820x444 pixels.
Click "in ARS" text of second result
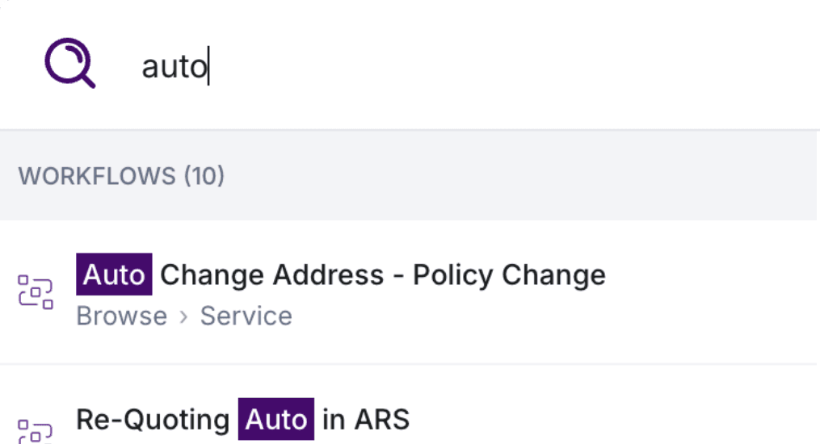coord(366,420)
